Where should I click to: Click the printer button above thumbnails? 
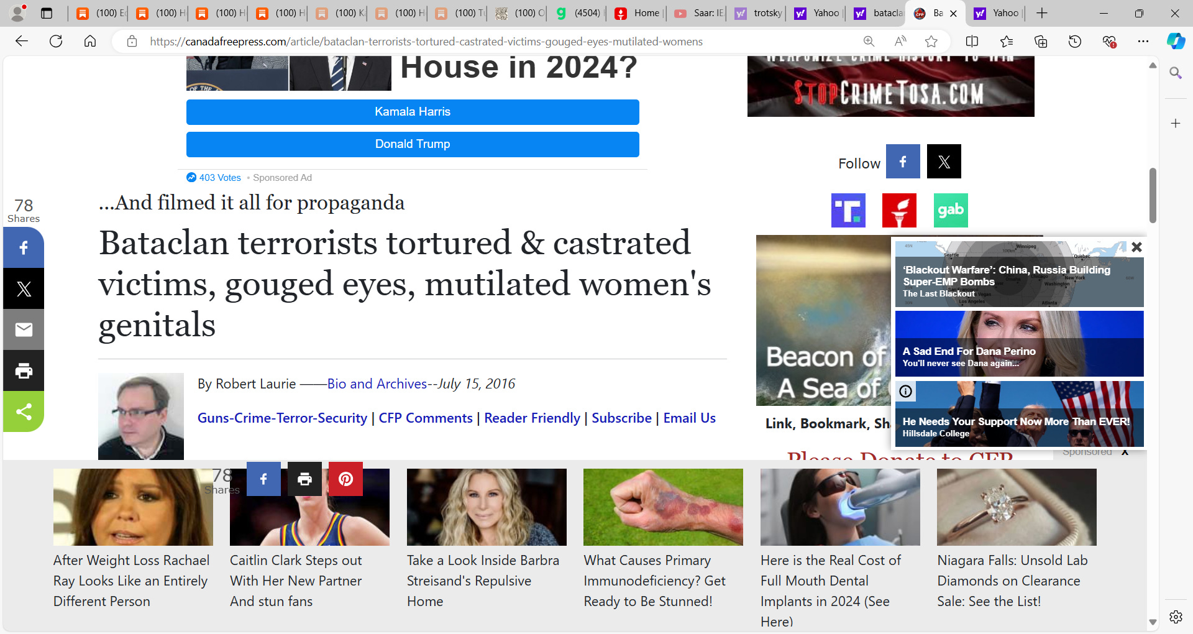(304, 479)
